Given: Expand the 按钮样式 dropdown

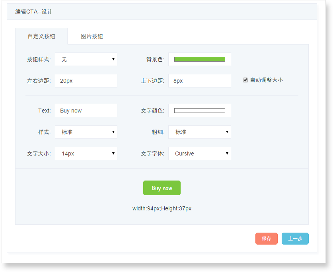Looking at the screenshot, I should (x=86, y=59).
